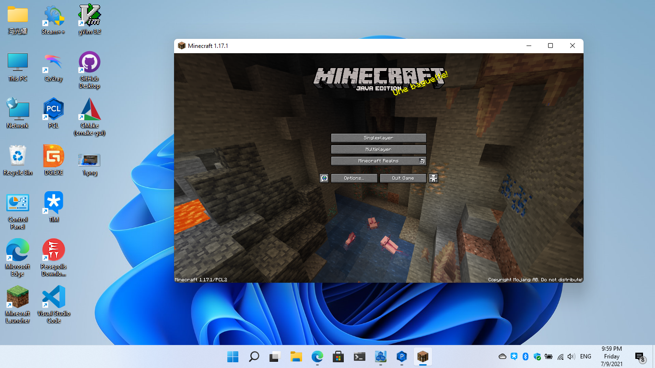Screen dimensions: 655x368
Task: Select the Control Panel desktop icon
Action: [x=18, y=211]
